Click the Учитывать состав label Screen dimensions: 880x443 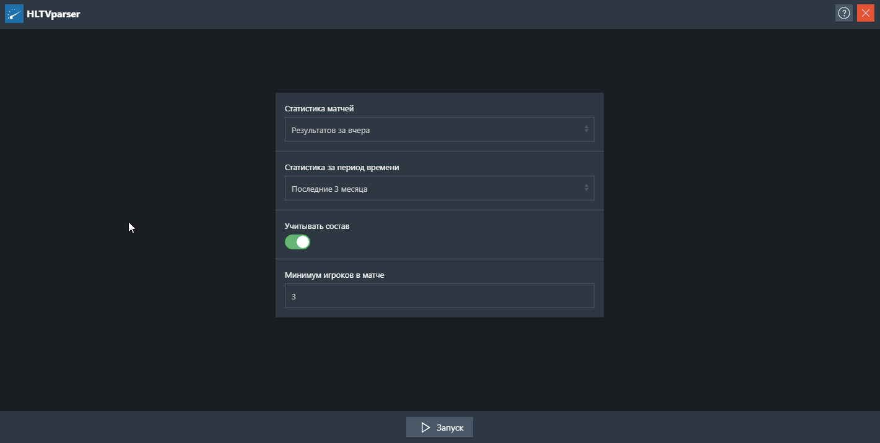tap(317, 226)
